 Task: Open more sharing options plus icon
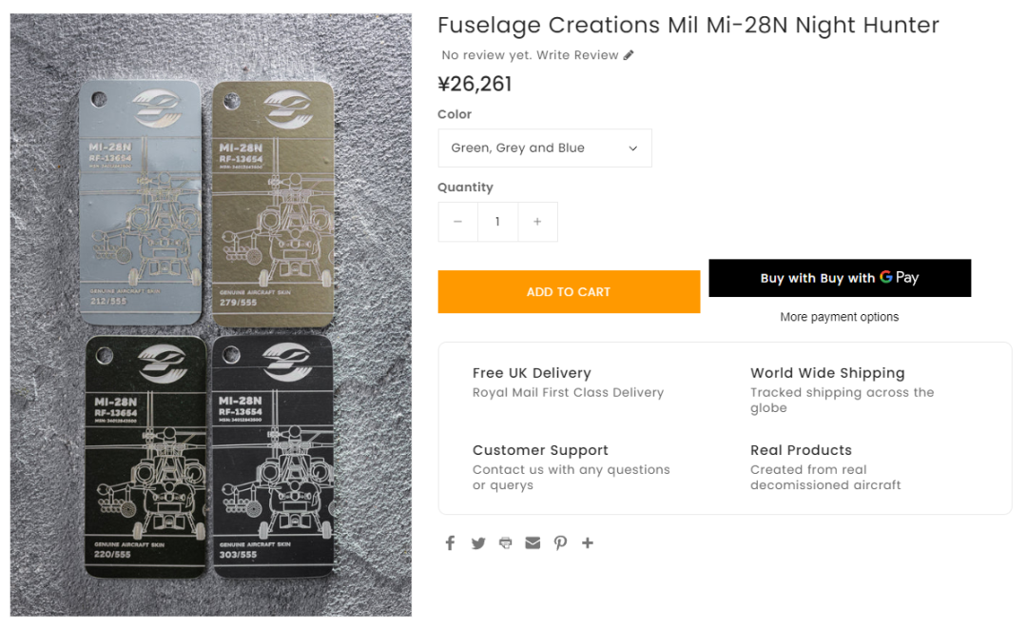(x=588, y=542)
